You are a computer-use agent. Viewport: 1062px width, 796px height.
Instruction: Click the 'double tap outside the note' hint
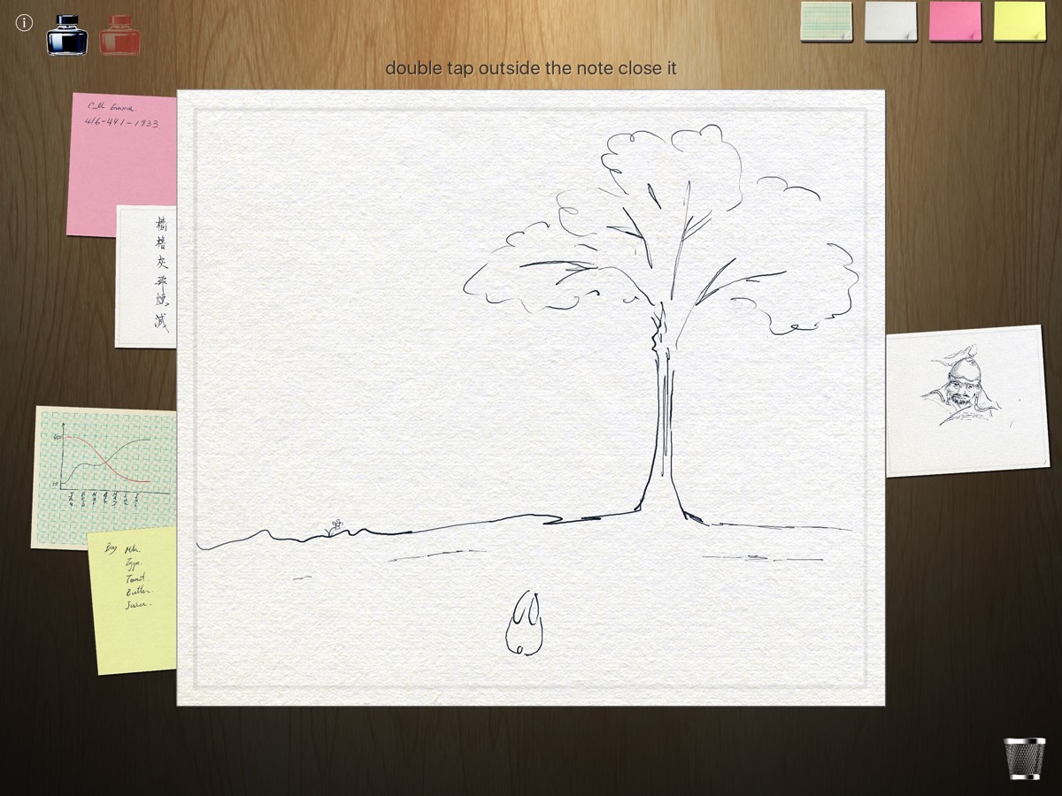pos(531,67)
